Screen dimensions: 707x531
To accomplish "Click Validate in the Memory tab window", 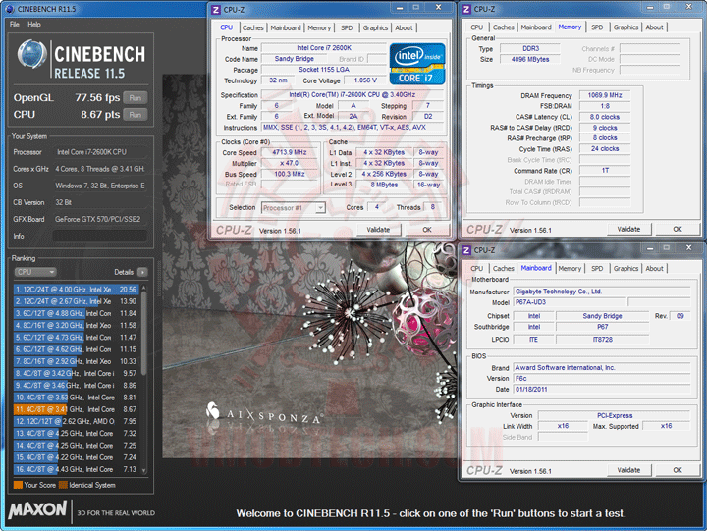I will [628, 229].
